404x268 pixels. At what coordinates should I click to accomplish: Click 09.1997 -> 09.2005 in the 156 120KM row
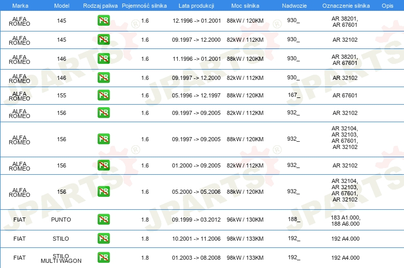point(196,139)
